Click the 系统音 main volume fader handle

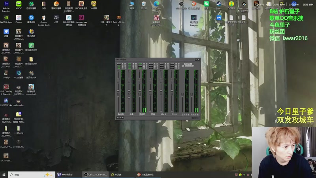pos(118,96)
